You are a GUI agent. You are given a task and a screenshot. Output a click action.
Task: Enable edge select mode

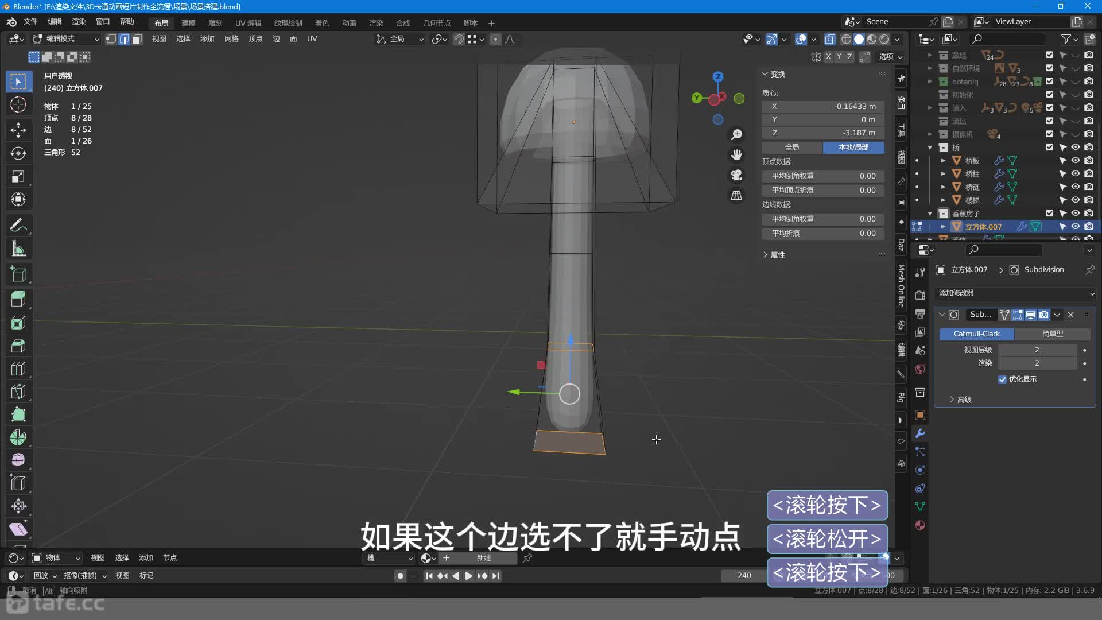[124, 39]
